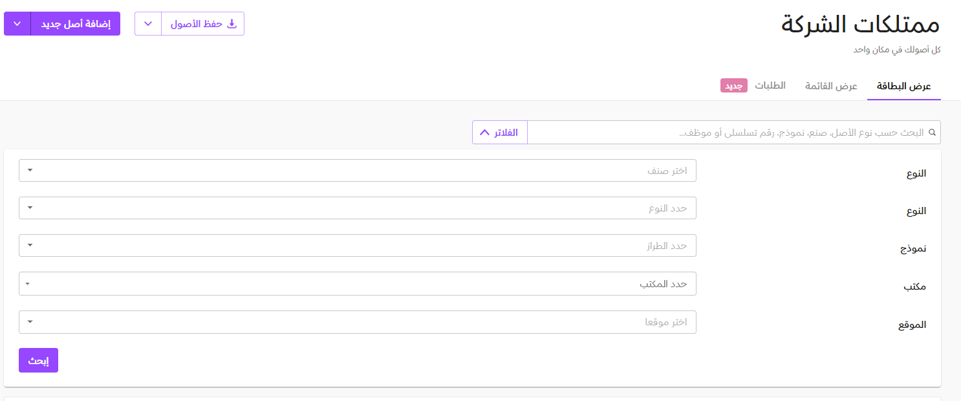The image size is (961, 401).
Task: Open the حدد النوع dropdown
Action: tap(358, 208)
